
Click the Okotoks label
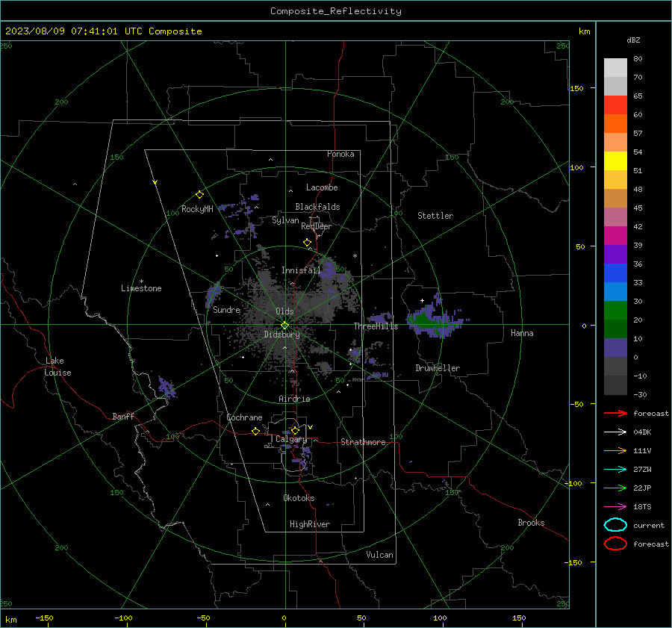299,498
